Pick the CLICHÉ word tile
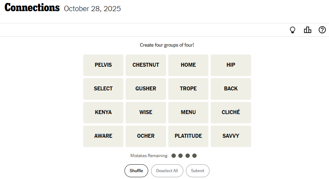The image size is (329, 179). pyautogui.click(x=231, y=112)
